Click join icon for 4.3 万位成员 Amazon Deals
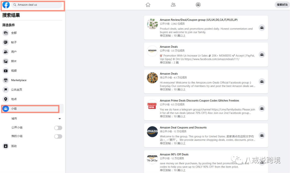This screenshot has width=290, height=173. coord(262,81)
